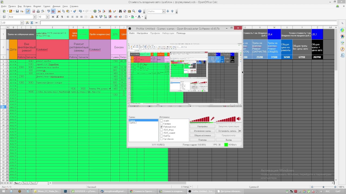Screen dimensions: 346x194
Task: Click the Format Paintbrush icon
Action: pyautogui.click(x=75, y=11)
